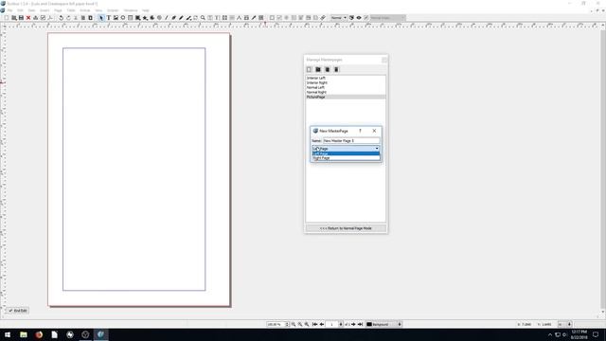This screenshot has width=606, height=341.
Task: Open Firefox from the taskbar
Action: [x=39, y=334]
